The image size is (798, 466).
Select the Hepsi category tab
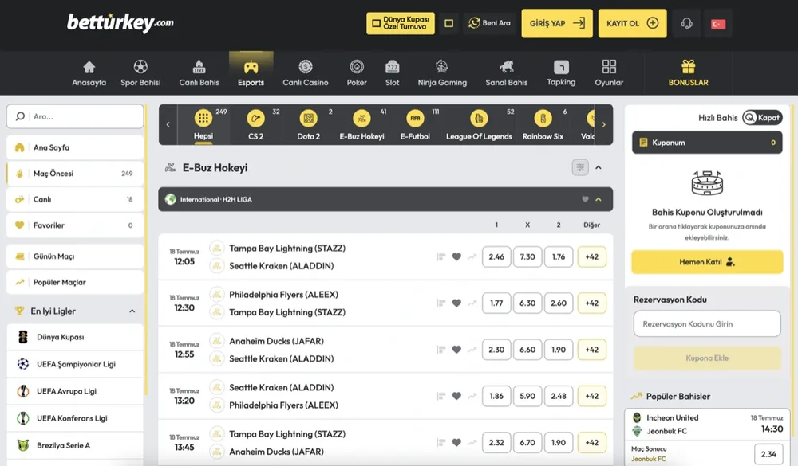coord(203,125)
